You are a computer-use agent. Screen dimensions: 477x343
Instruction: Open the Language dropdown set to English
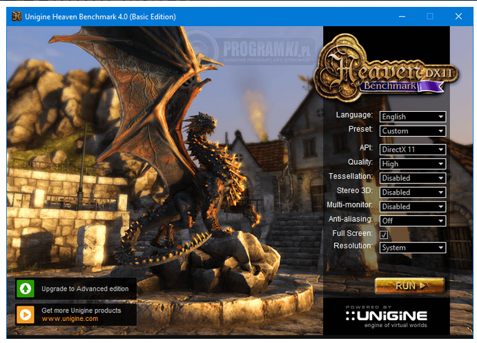(x=413, y=117)
